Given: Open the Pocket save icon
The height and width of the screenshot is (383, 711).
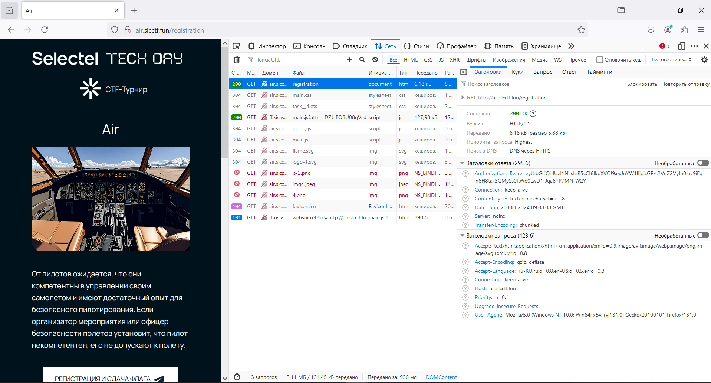Looking at the screenshot, I should [x=651, y=30].
